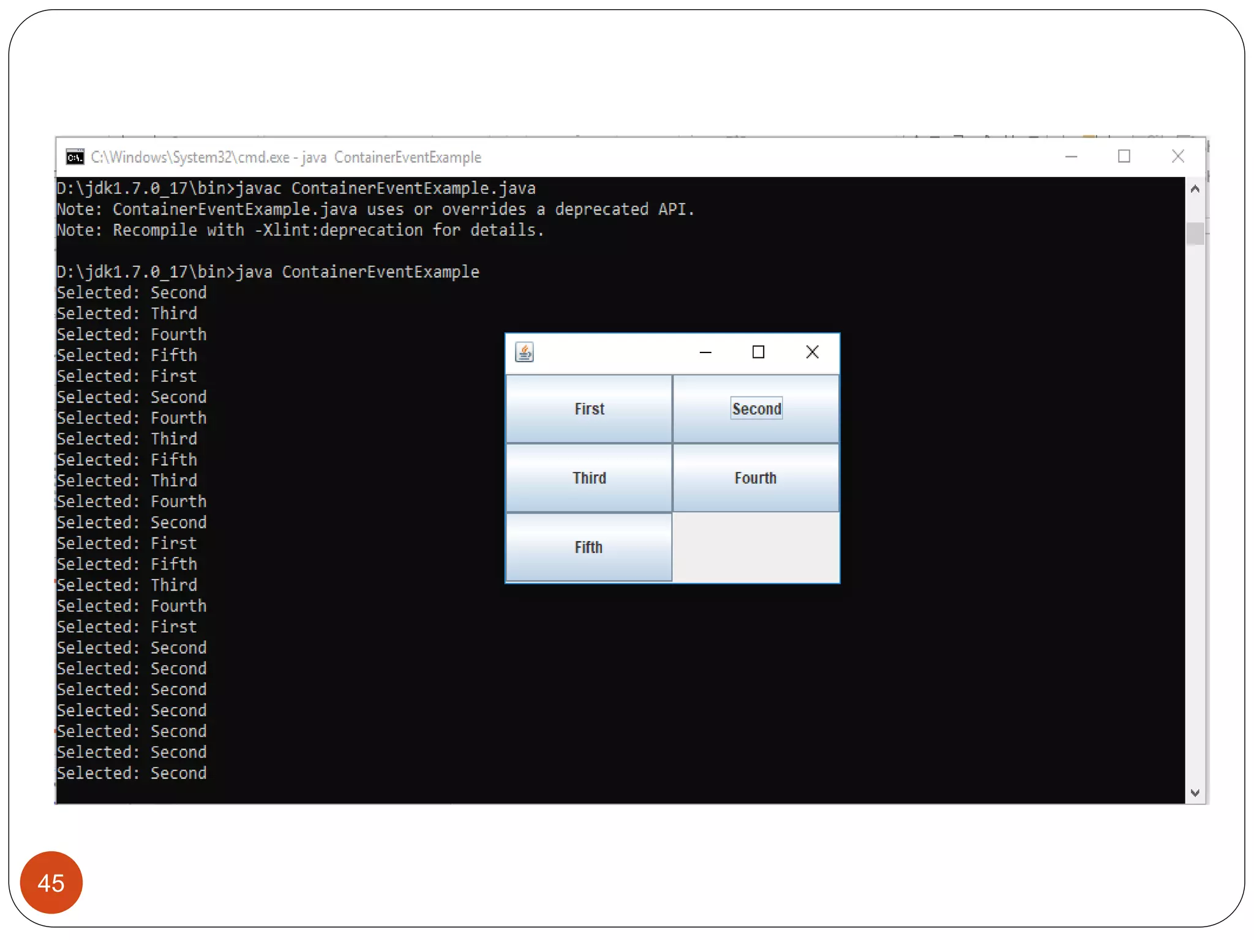
Task: Click the scroll down arrow in console
Action: pos(1195,793)
